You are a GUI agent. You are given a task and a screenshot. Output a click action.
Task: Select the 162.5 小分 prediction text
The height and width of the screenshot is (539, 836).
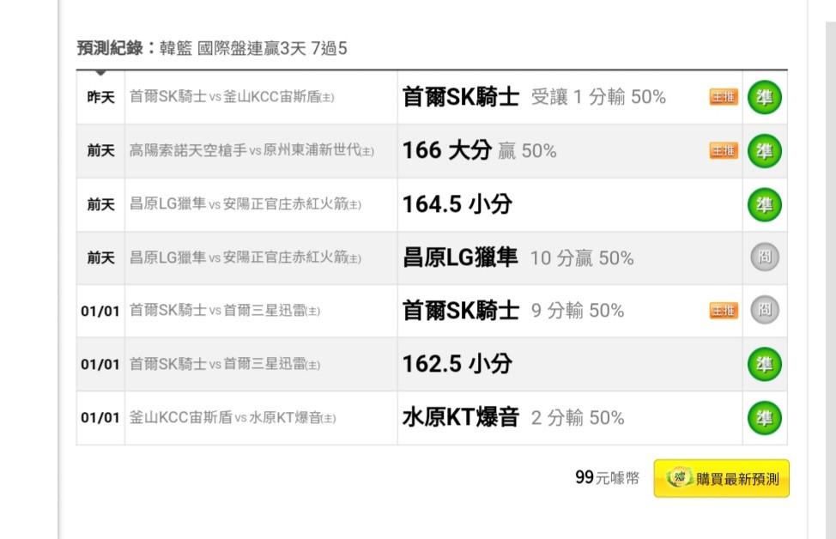pyautogui.click(x=457, y=364)
